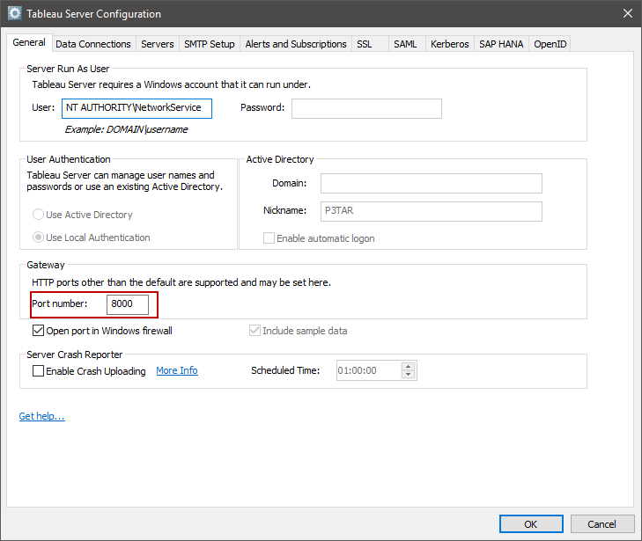Open the More Info link
Screen dimensions: 642x541
click(x=177, y=370)
